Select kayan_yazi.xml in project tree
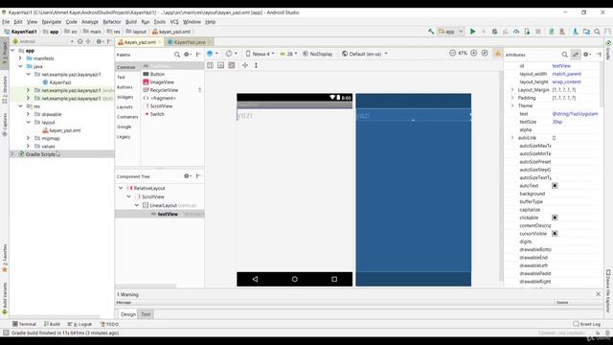This screenshot has width=613, height=345. [x=65, y=130]
